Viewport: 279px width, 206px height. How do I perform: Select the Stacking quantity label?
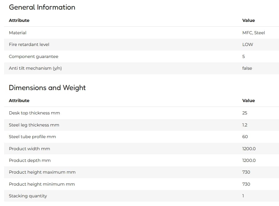28,196
